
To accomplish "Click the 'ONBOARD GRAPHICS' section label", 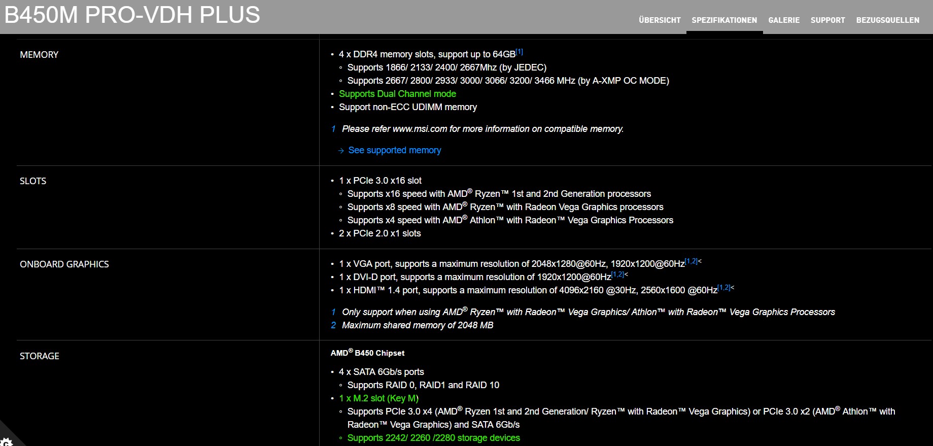I will pos(64,264).
